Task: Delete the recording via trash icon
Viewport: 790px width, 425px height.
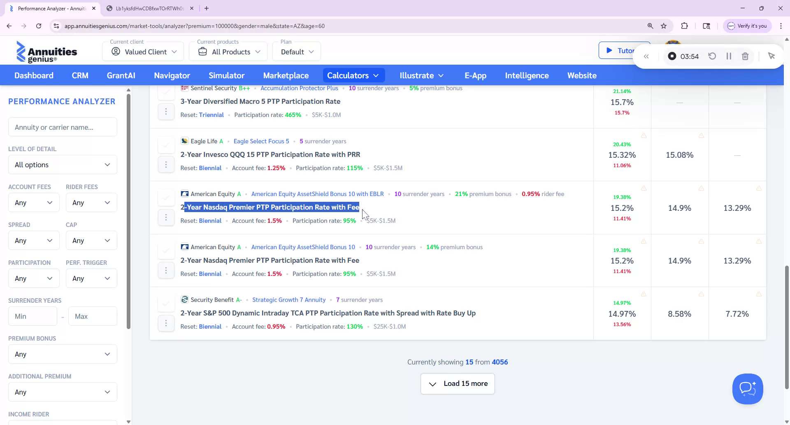Action: [x=745, y=56]
